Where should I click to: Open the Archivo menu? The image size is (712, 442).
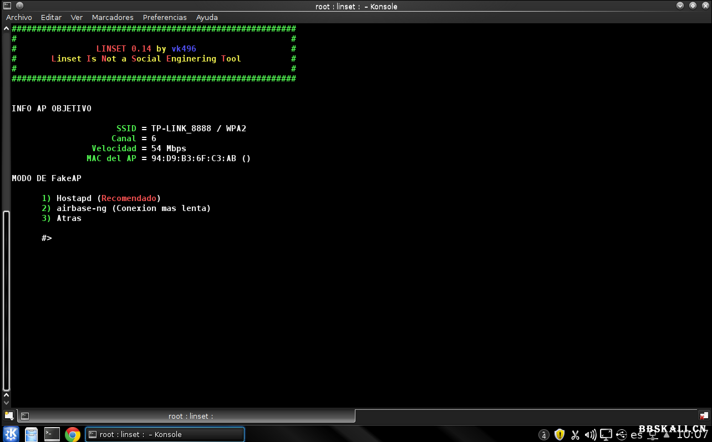[19, 17]
